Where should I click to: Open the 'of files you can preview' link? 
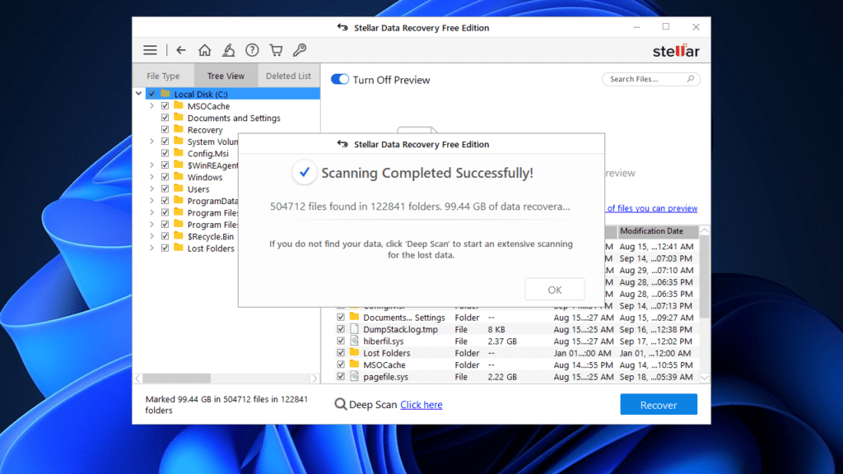(652, 208)
